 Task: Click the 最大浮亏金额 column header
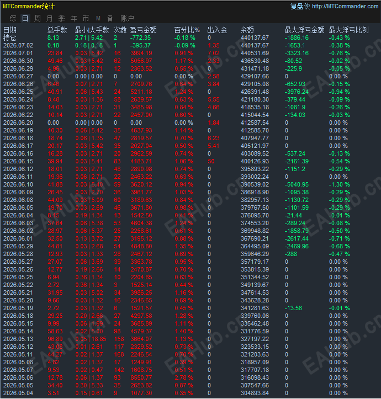tap(305, 30)
